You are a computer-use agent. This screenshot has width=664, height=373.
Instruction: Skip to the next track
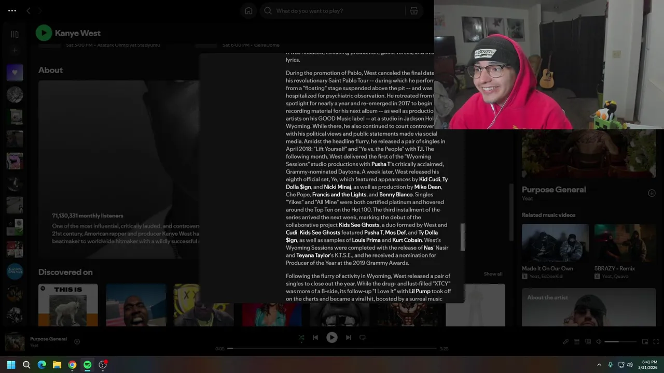point(349,337)
